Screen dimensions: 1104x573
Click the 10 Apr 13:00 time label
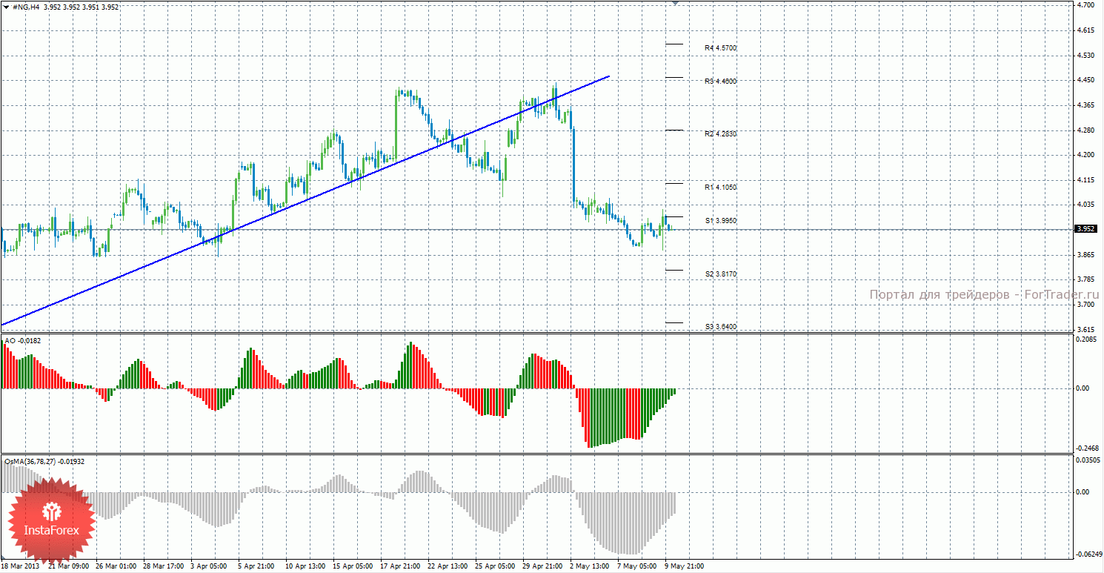pos(305,566)
